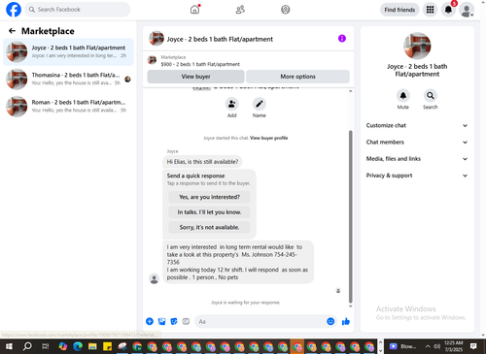Viewport: 486px width, 354px height.
Task: Click the chat scrollbar up arrow
Action: [x=350, y=91]
